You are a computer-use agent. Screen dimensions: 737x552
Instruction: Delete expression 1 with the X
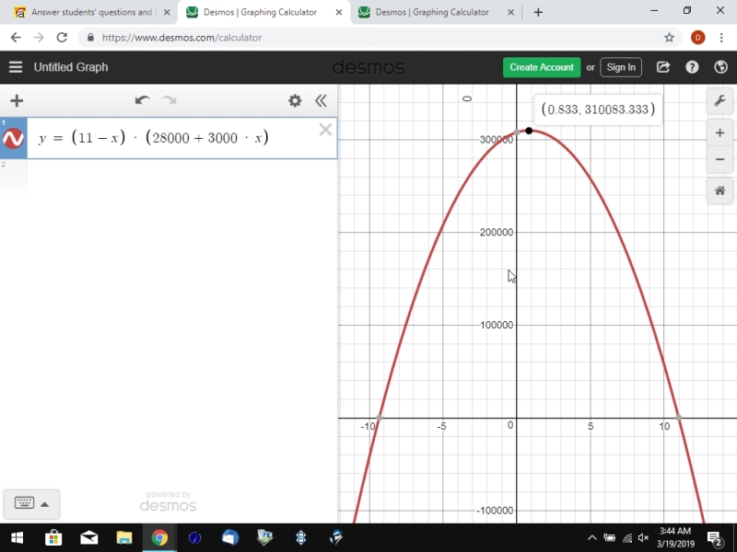(325, 130)
